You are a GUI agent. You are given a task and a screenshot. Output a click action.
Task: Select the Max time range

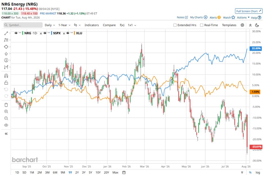[115, 172]
